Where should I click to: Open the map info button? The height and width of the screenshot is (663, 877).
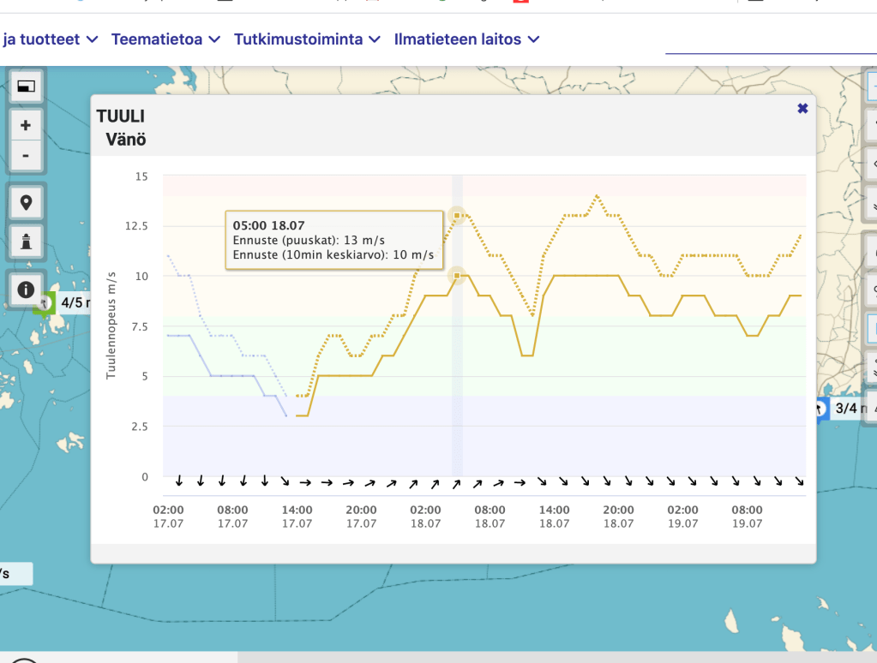tap(26, 290)
